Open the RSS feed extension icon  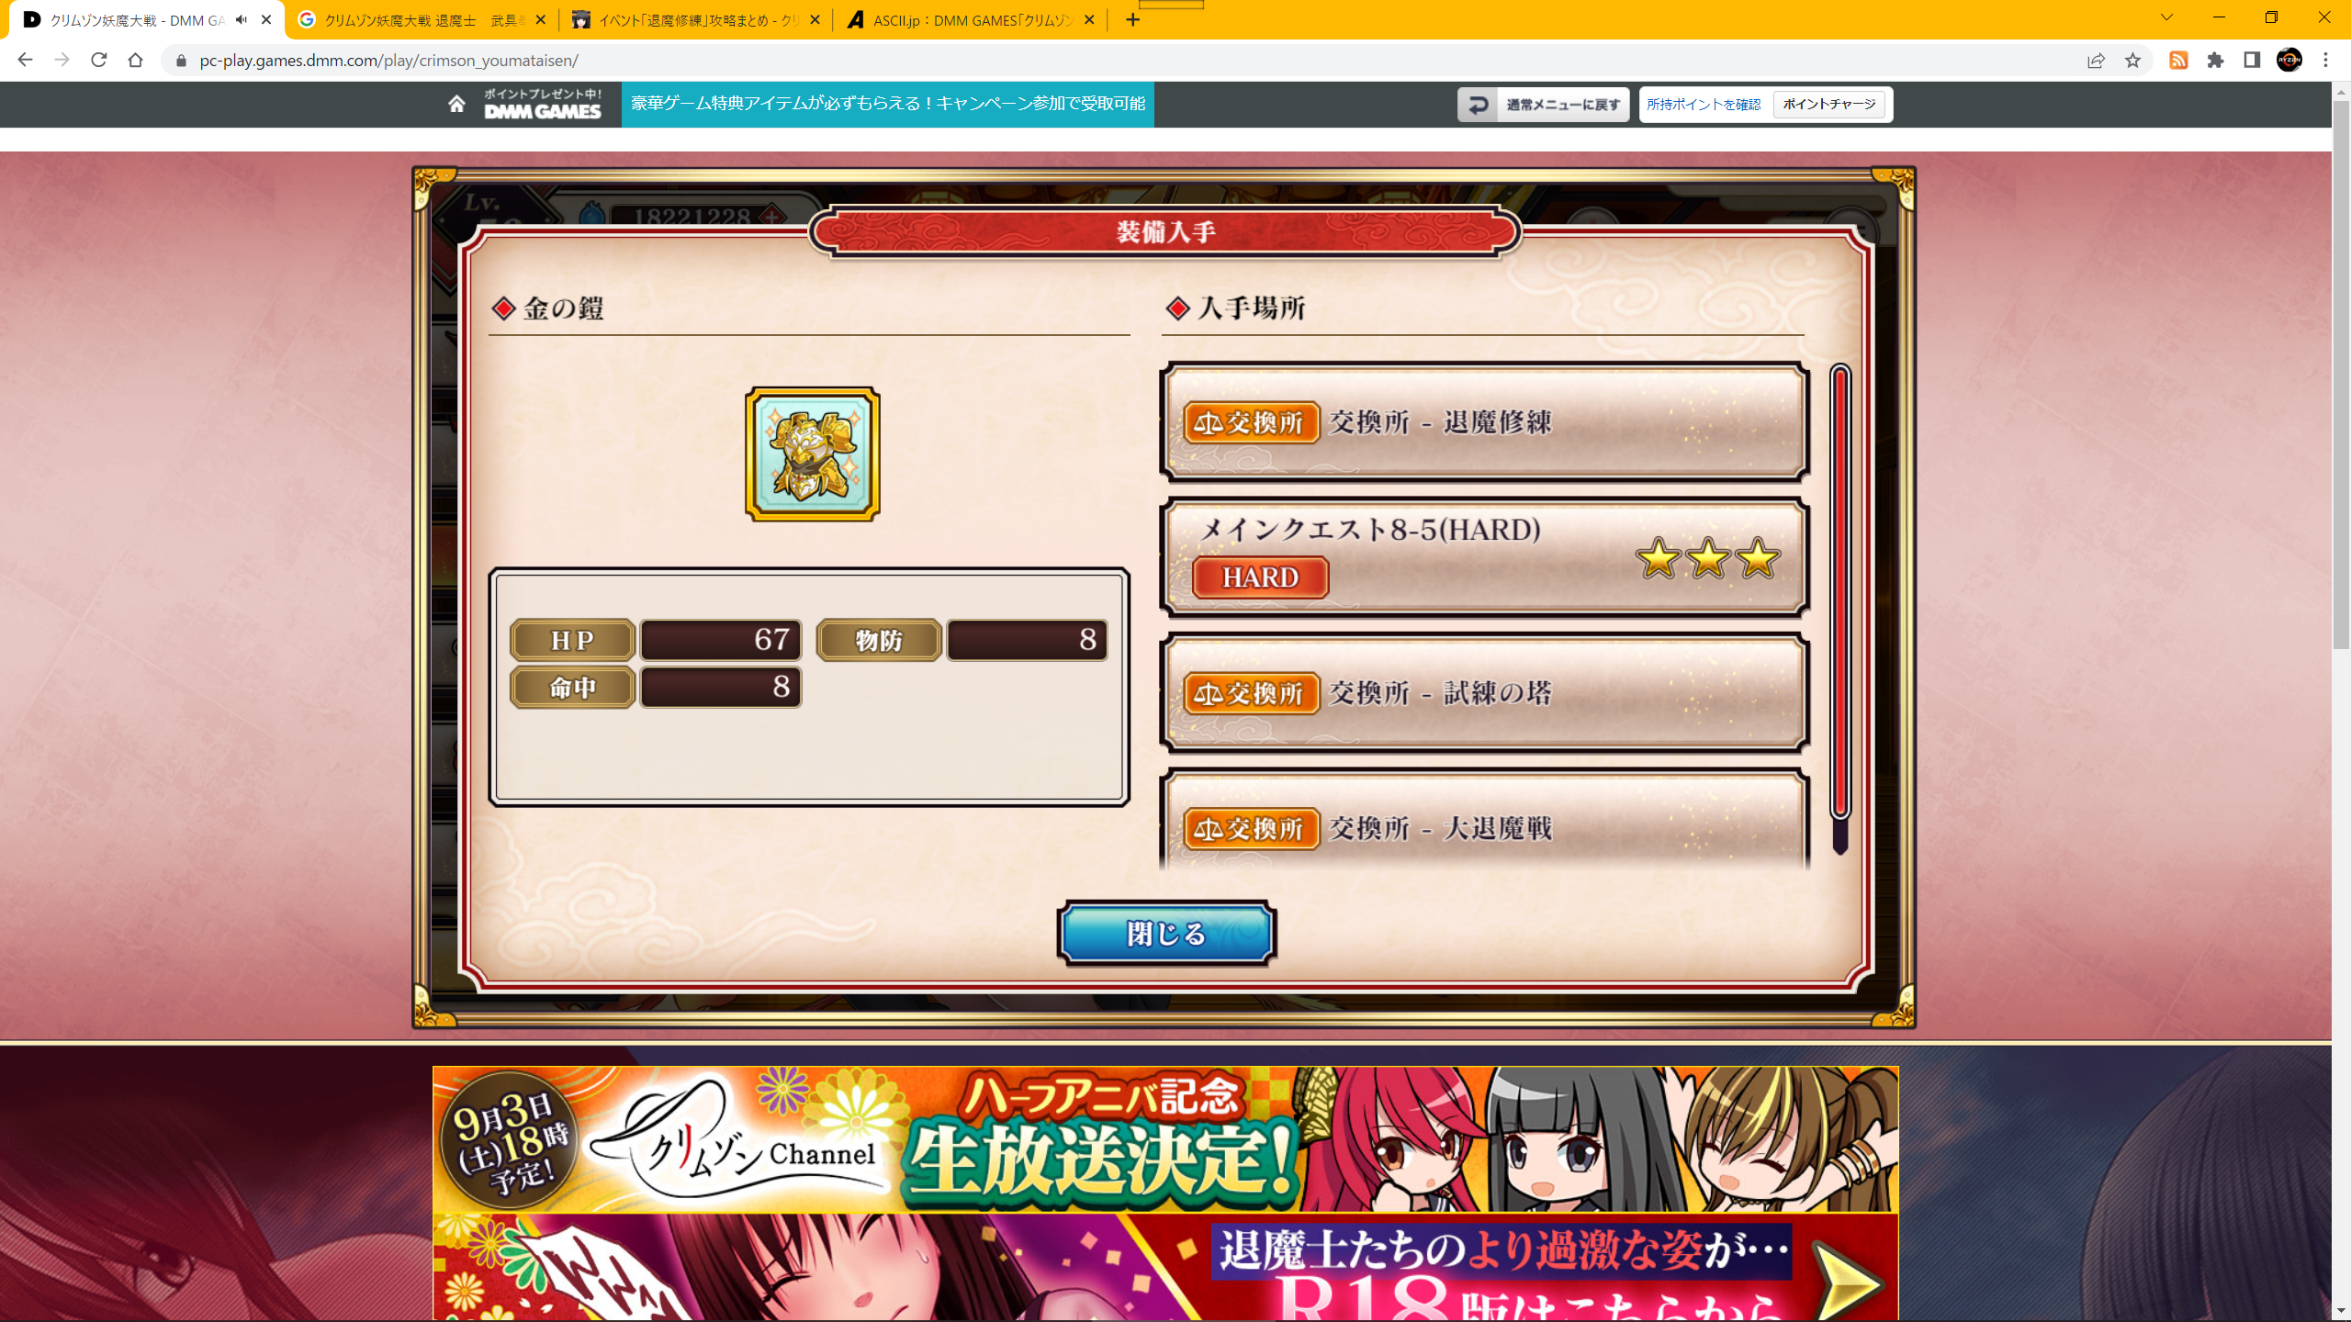pos(2178,61)
